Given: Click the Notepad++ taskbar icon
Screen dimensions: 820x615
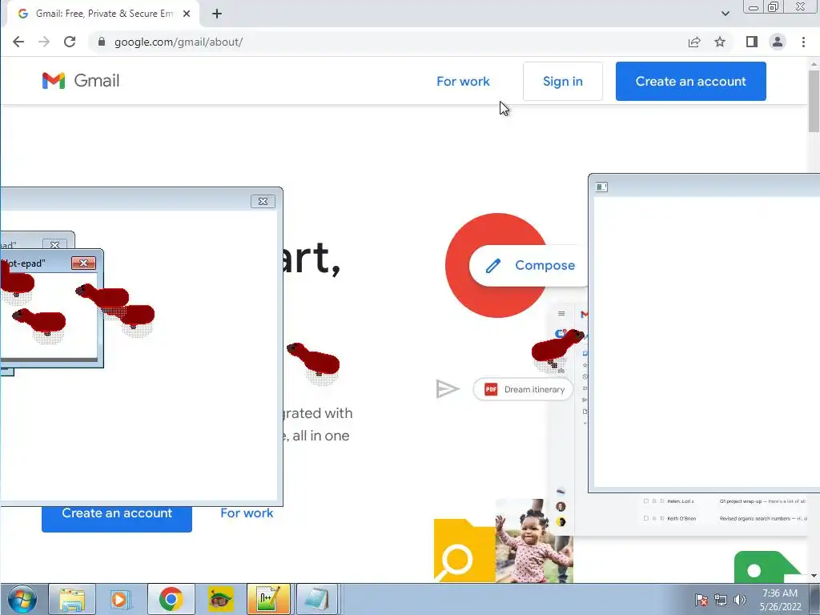Looking at the screenshot, I should [268, 599].
